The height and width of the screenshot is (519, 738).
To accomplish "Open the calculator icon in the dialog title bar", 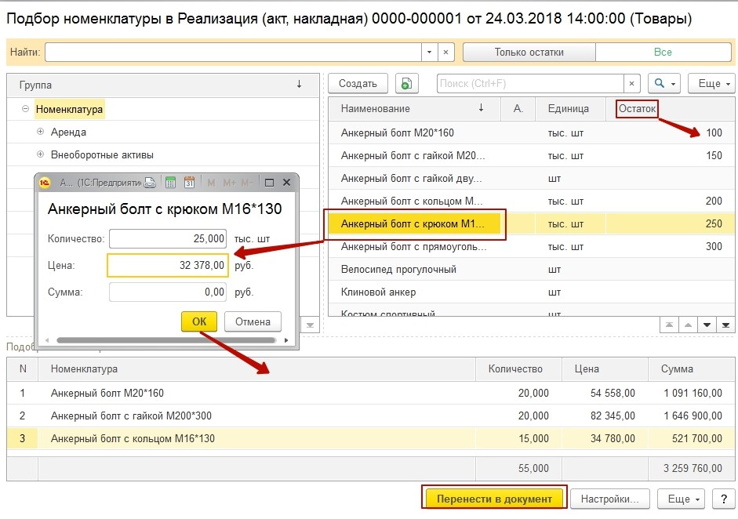I will 170,183.
